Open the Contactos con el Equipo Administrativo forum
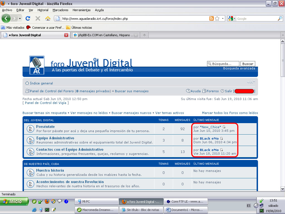 click(x=70, y=150)
